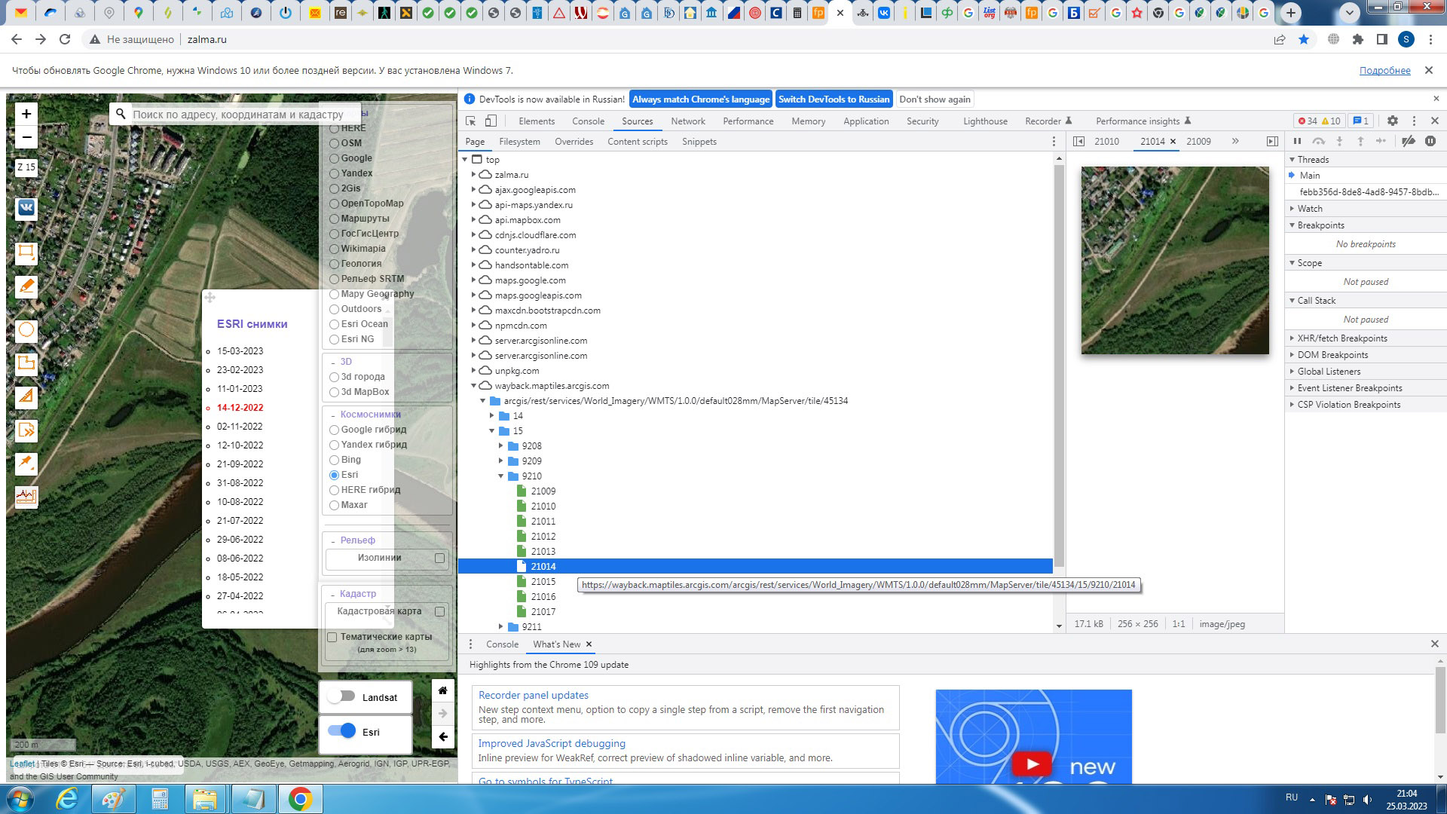Select the Bing imagery radio button
1447x814 pixels.
[x=334, y=460]
